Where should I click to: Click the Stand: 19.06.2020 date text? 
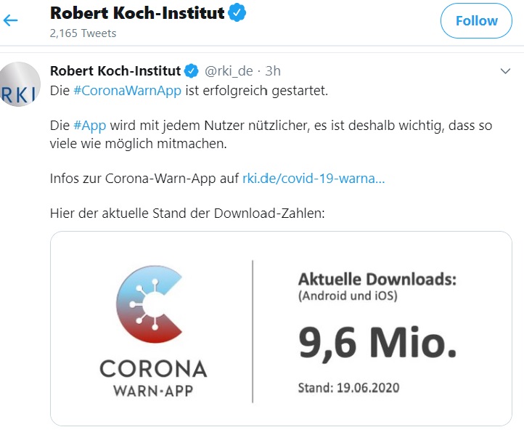(348, 388)
